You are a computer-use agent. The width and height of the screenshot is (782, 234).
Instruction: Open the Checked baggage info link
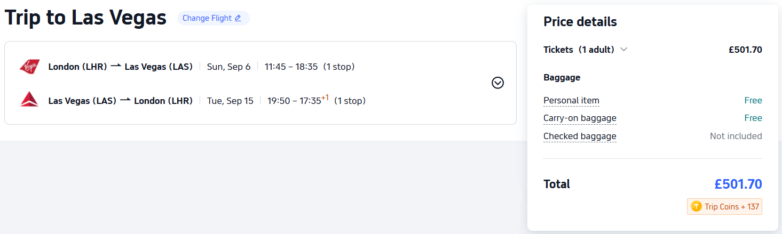(x=580, y=136)
